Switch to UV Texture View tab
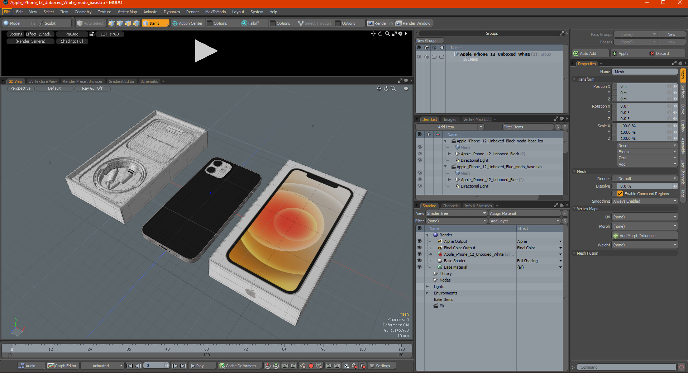Screen dimensions: 688x373 pyautogui.click(x=43, y=81)
